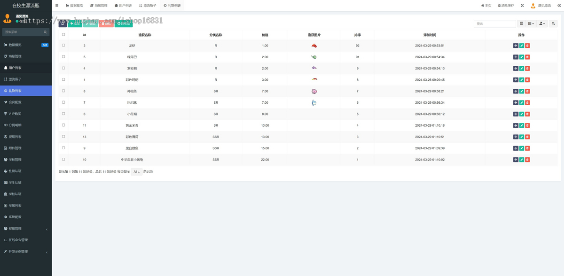This screenshot has height=276, width=564.
Task: Open the export data dropdown
Action: (x=542, y=23)
